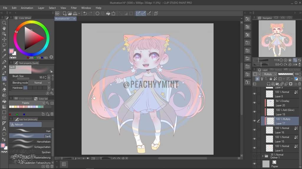
Task: Switch to the Illustration16 canvas tab
Action: pos(65,19)
